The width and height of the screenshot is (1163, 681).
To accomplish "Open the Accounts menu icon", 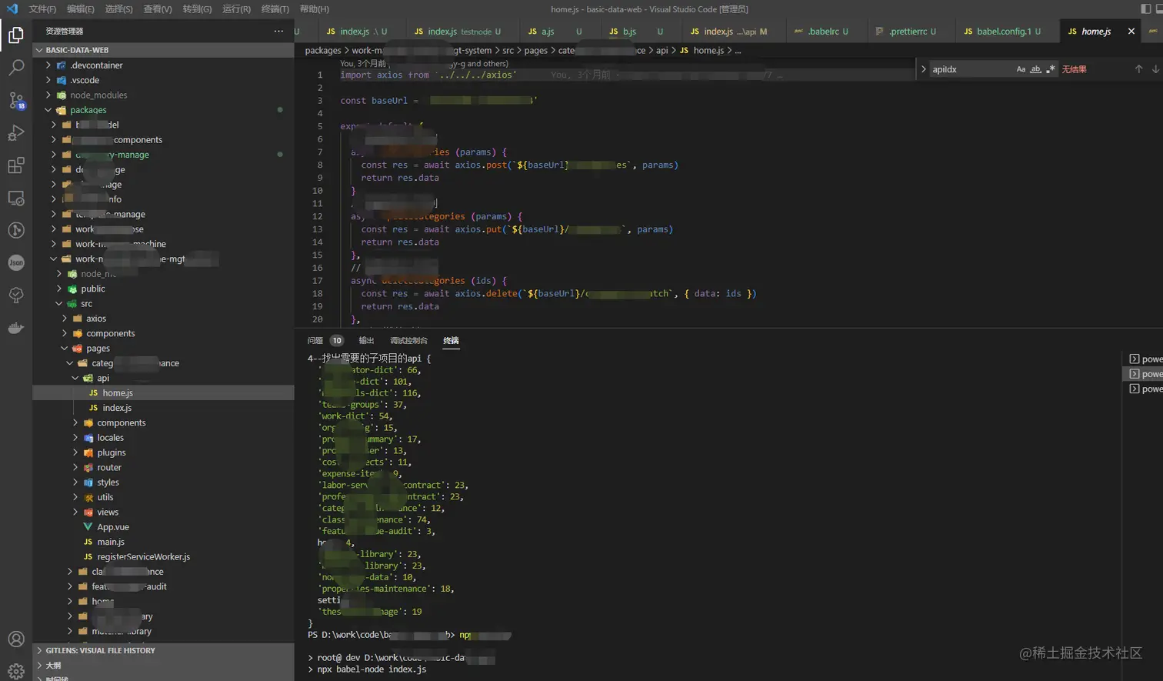I will tap(15, 639).
